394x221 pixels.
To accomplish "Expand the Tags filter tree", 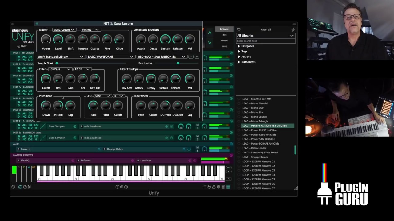I will click(239, 52).
